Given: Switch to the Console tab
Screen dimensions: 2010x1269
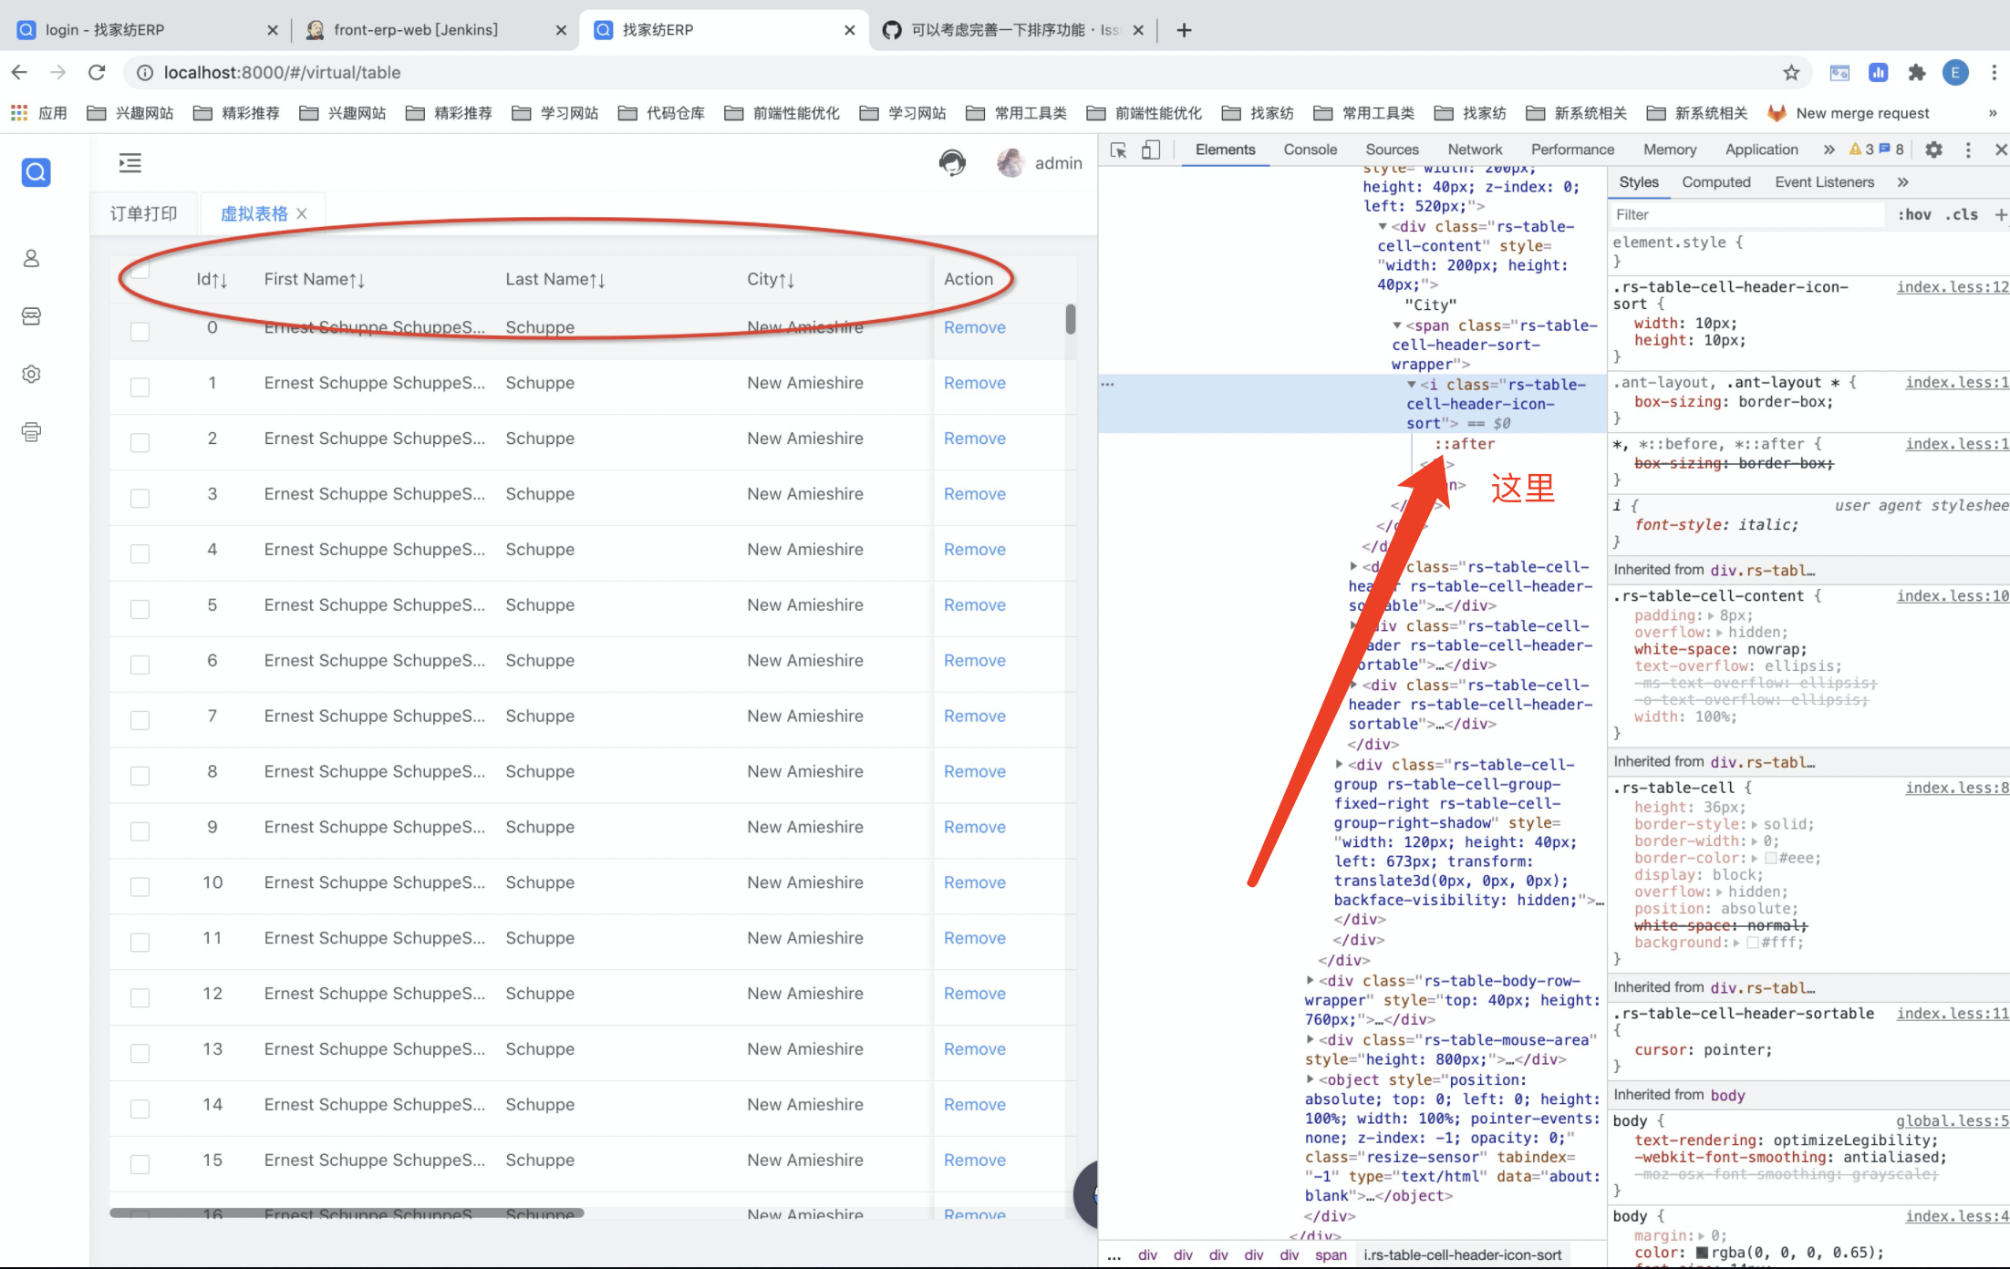Looking at the screenshot, I should point(1311,150).
